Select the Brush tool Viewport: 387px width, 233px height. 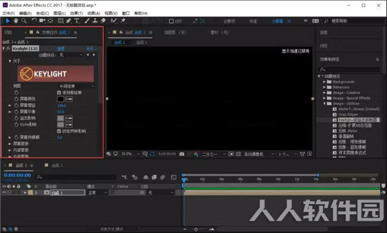[87, 21]
